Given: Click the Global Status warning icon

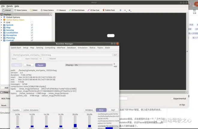Looking at the screenshot, I should pos(4,20).
